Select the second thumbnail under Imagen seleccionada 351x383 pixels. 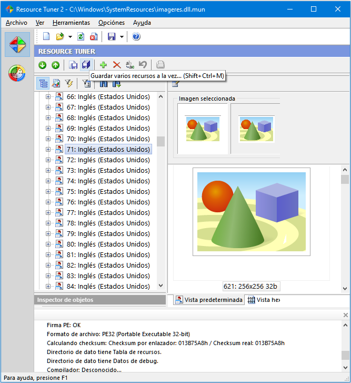click(x=256, y=129)
